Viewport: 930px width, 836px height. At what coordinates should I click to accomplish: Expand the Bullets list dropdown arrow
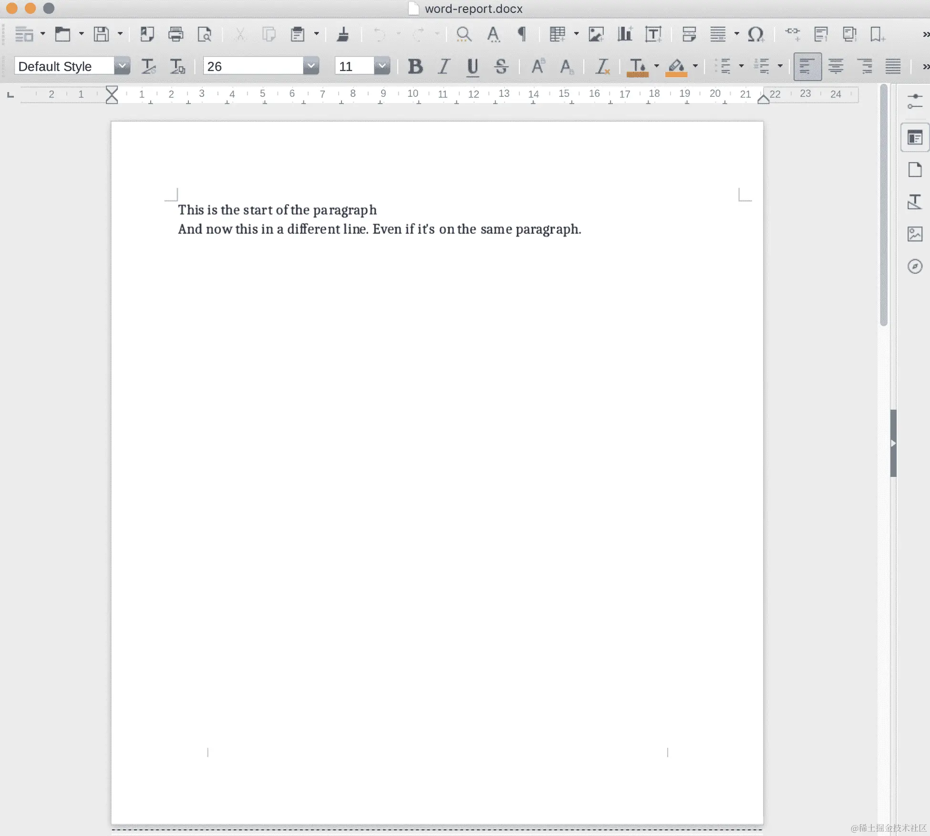pos(741,66)
